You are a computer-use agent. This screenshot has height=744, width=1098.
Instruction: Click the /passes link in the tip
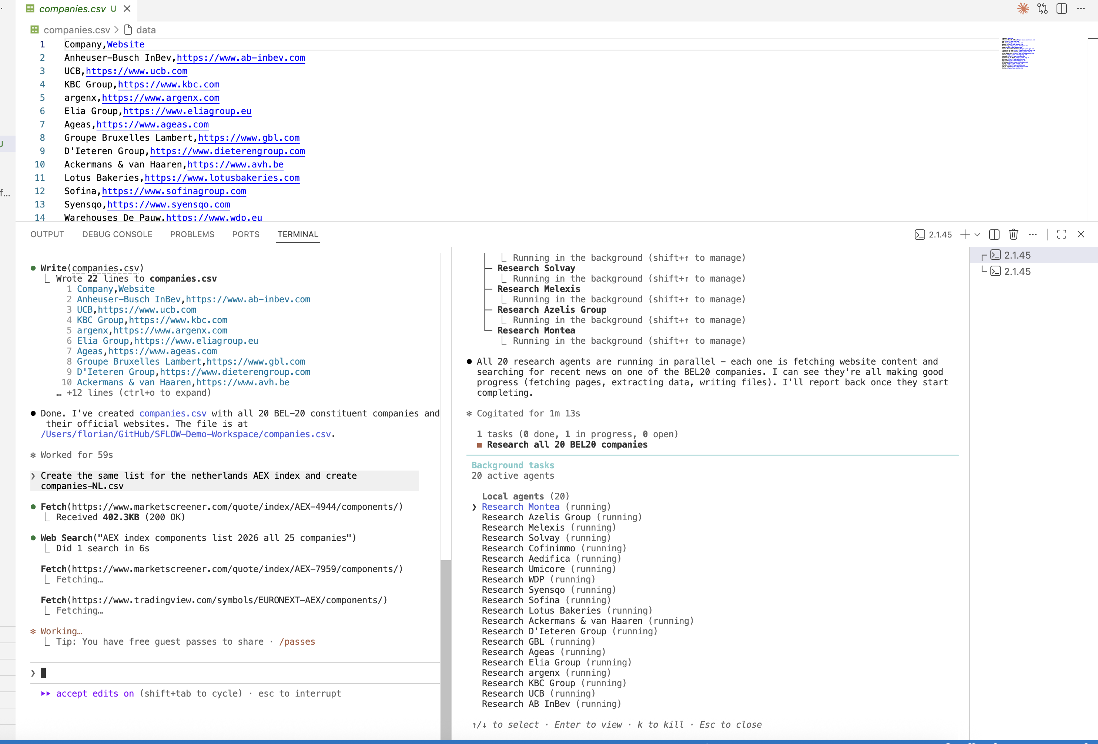[297, 642]
